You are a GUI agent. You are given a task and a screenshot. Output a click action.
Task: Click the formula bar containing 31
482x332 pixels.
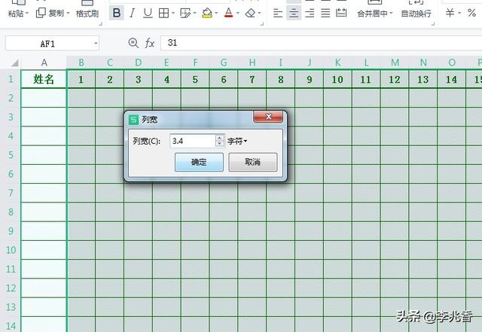(x=322, y=43)
